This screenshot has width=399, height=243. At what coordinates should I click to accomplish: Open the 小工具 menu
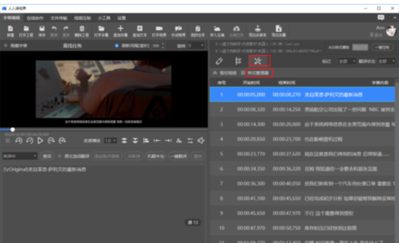click(104, 18)
